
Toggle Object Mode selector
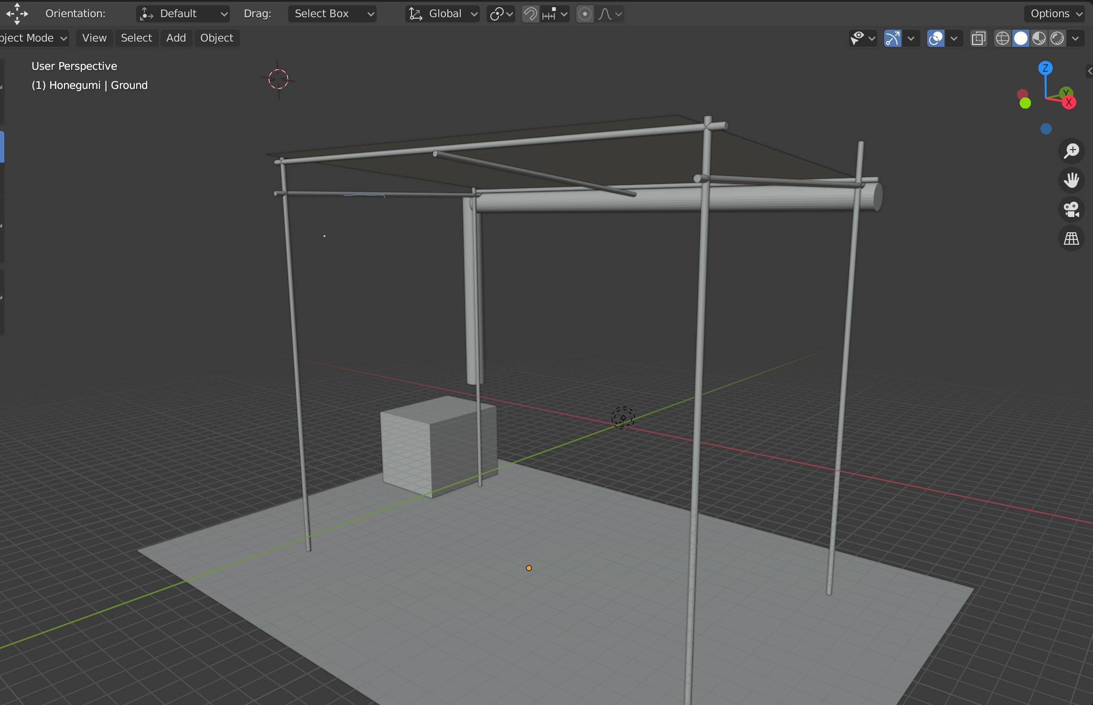(32, 37)
